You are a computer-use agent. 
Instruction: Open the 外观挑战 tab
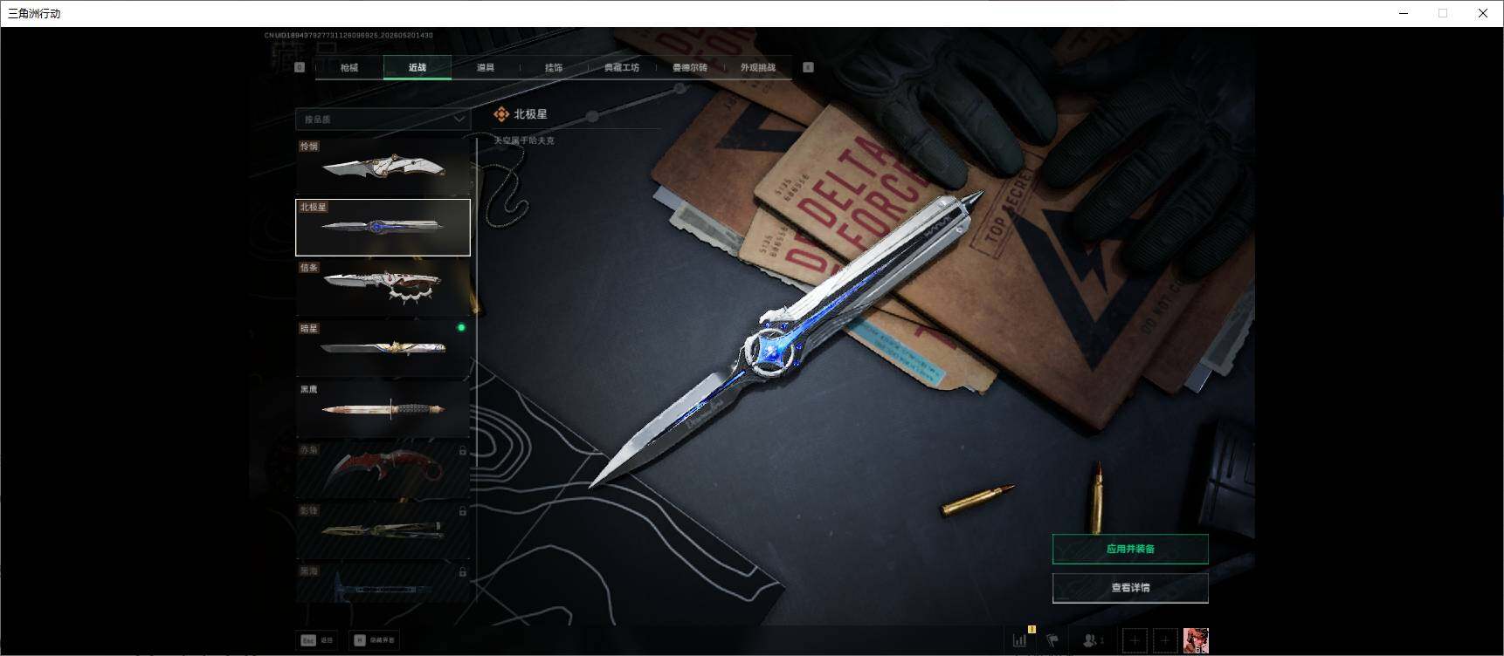758,67
